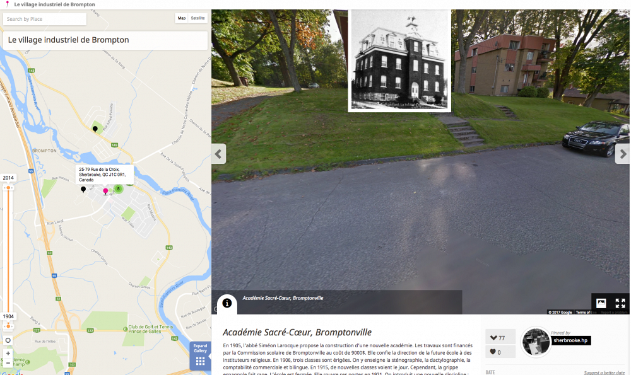Go to the next pin with right arrow
The width and height of the screenshot is (631, 375).
tap(623, 154)
